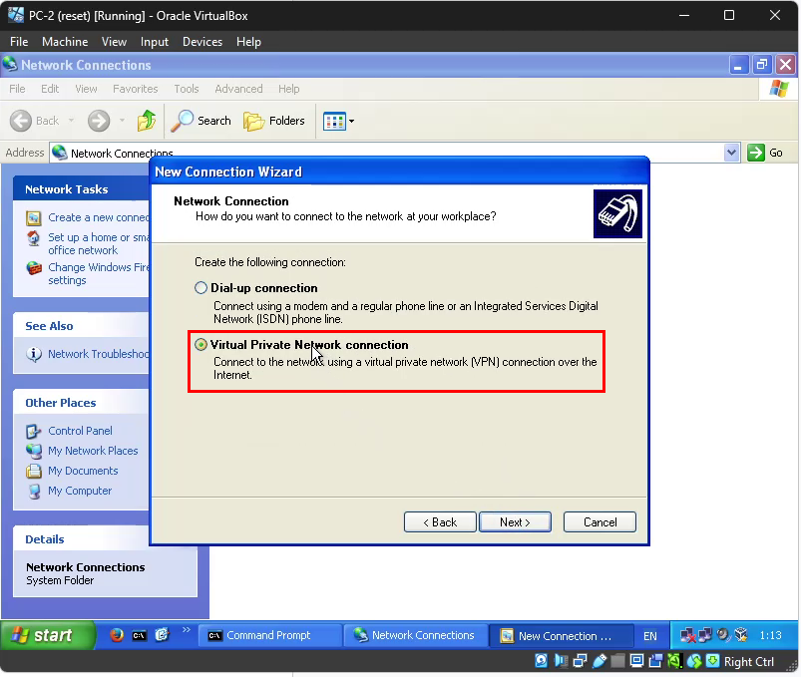Click the Back toolbar button in Network Connections
Screen dimensions: 801x677
(x=35, y=121)
